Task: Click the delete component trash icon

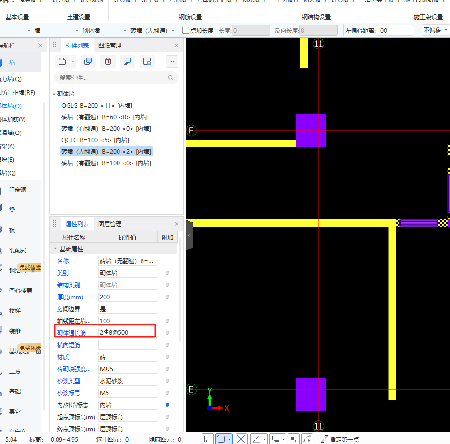Action: pos(108,61)
